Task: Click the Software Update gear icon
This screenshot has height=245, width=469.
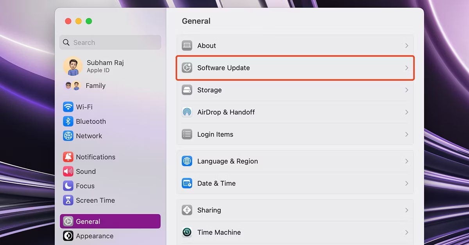Action: click(x=187, y=68)
